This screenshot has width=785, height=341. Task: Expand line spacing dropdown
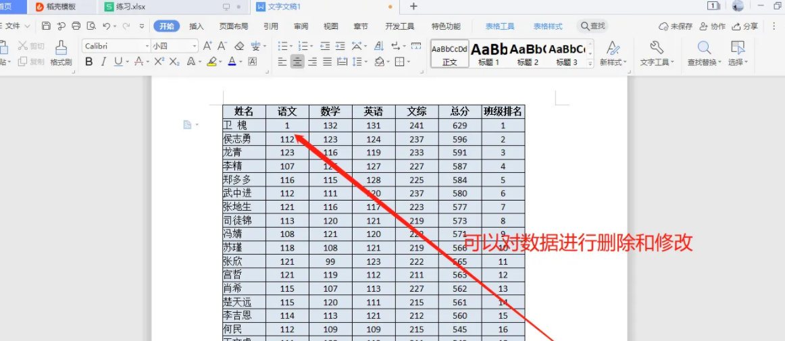point(366,62)
